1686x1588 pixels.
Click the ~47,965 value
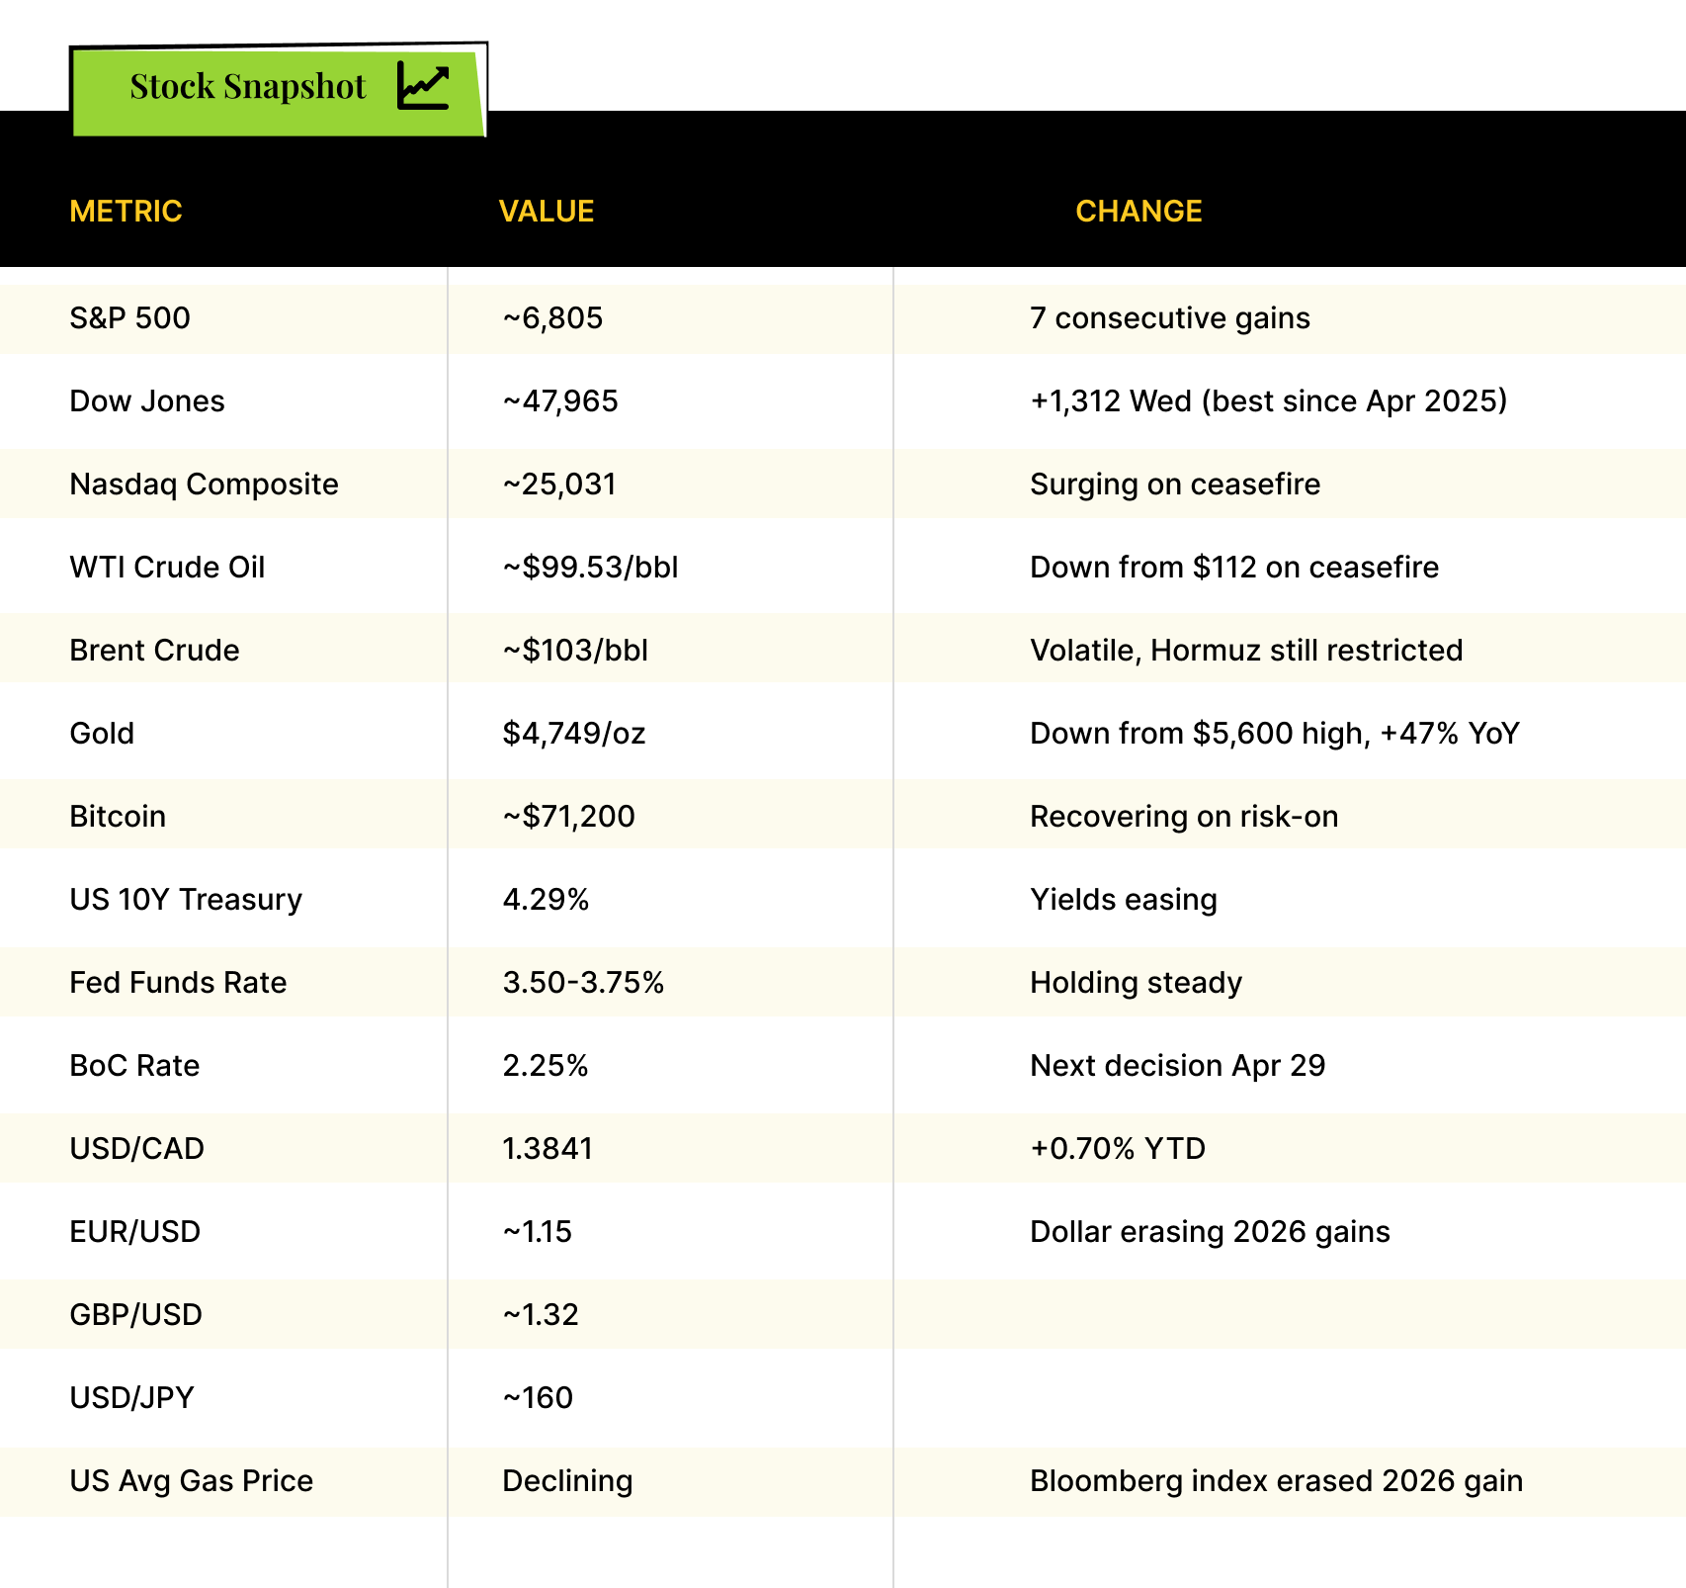pyautogui.click(x=560, y=401)
